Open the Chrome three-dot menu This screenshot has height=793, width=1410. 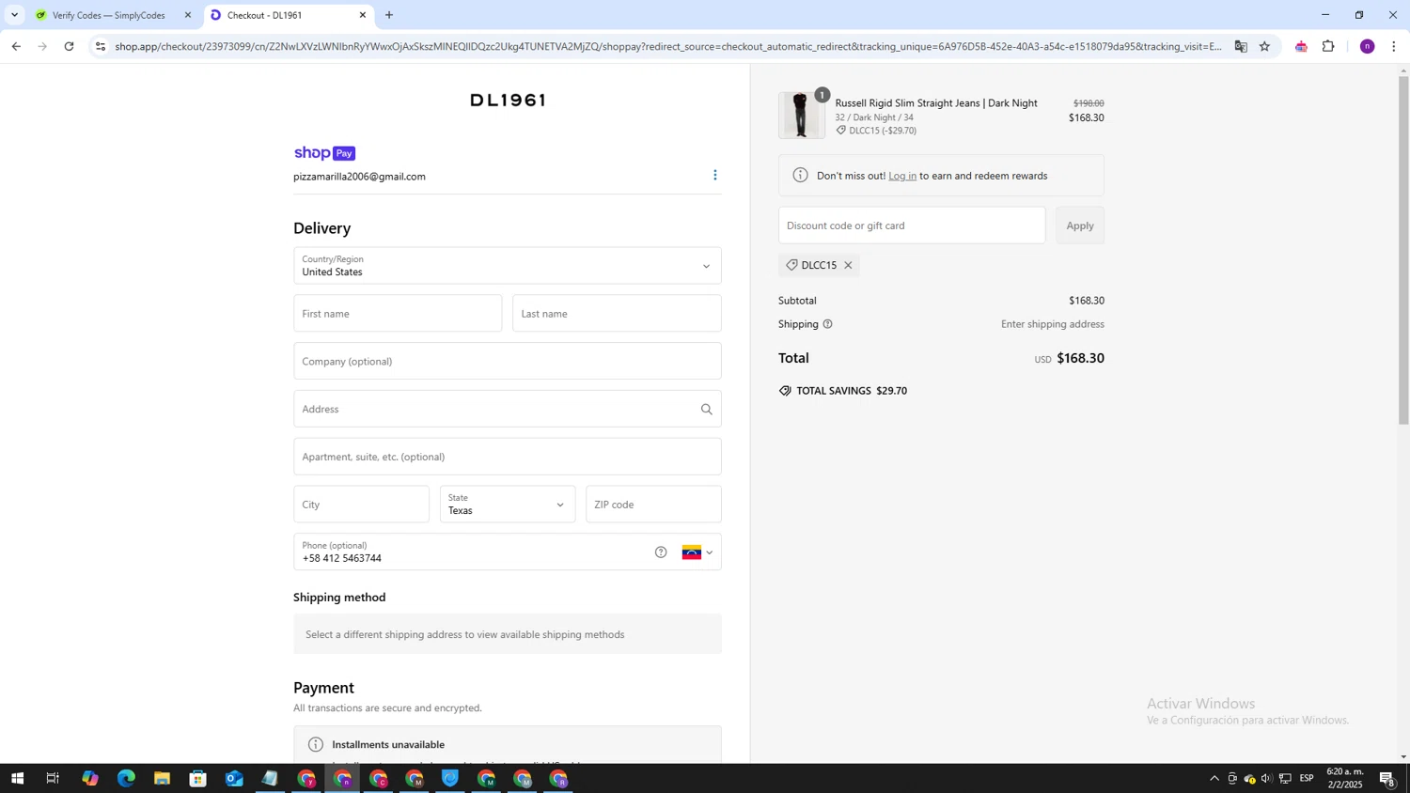click(1393, 46)
